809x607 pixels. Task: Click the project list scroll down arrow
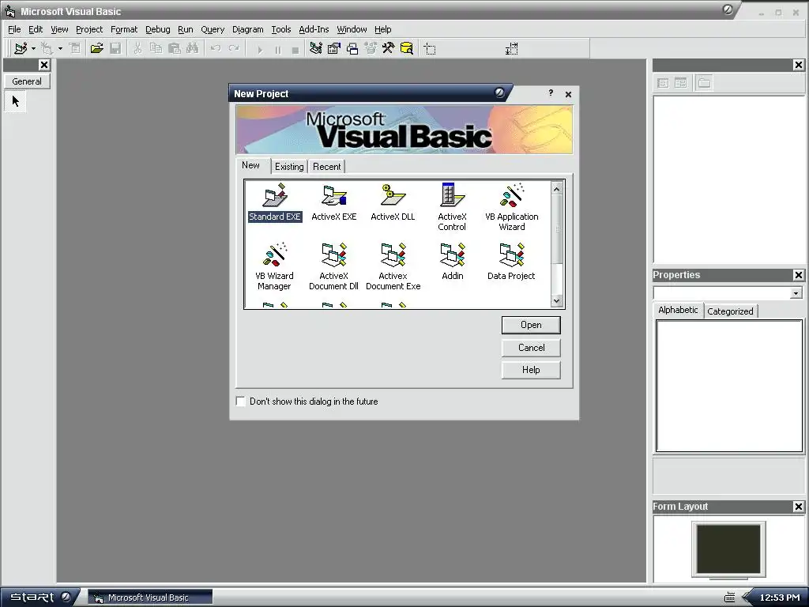tap(556, 300)
